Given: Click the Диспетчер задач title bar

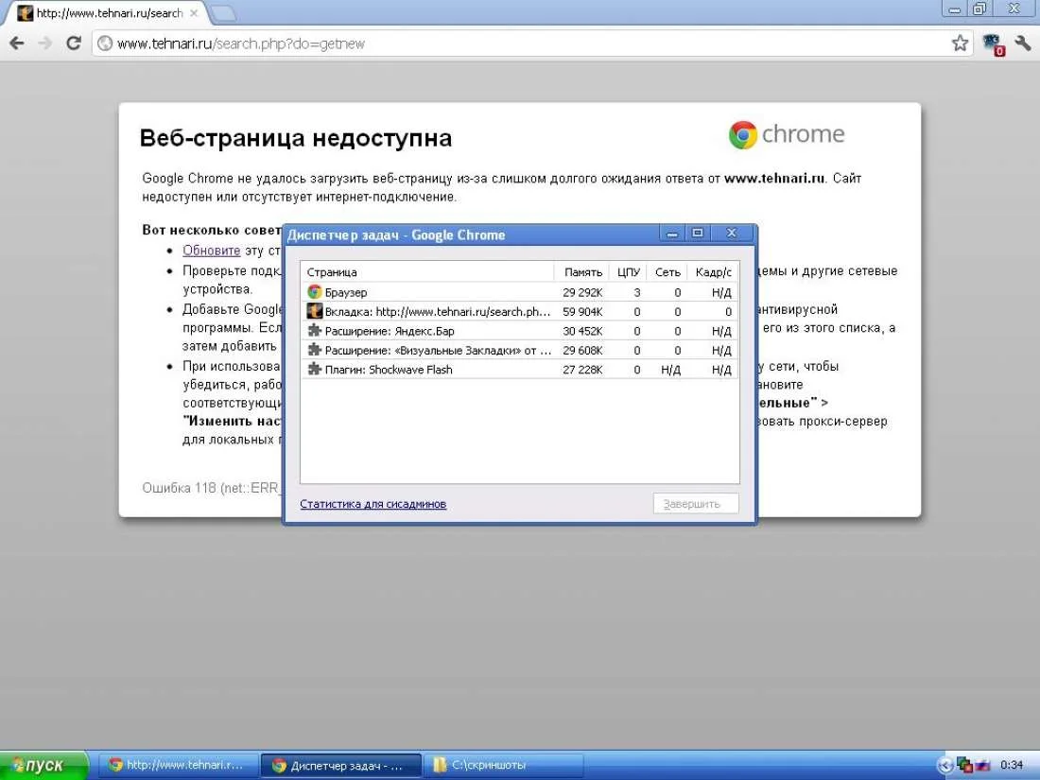Looking at the screenshot, I should tap(471, 234).
